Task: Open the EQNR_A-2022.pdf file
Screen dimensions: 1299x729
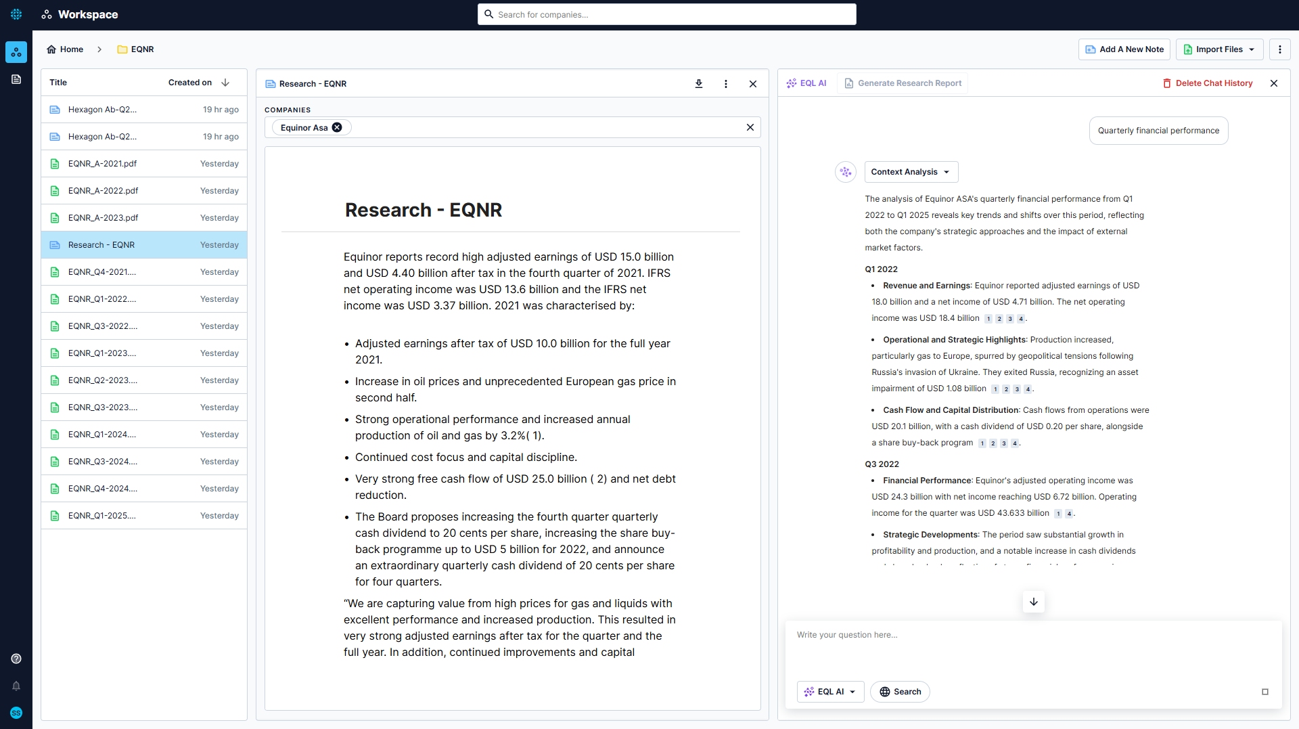Action: pyautogui.click(x=144, y=191)
